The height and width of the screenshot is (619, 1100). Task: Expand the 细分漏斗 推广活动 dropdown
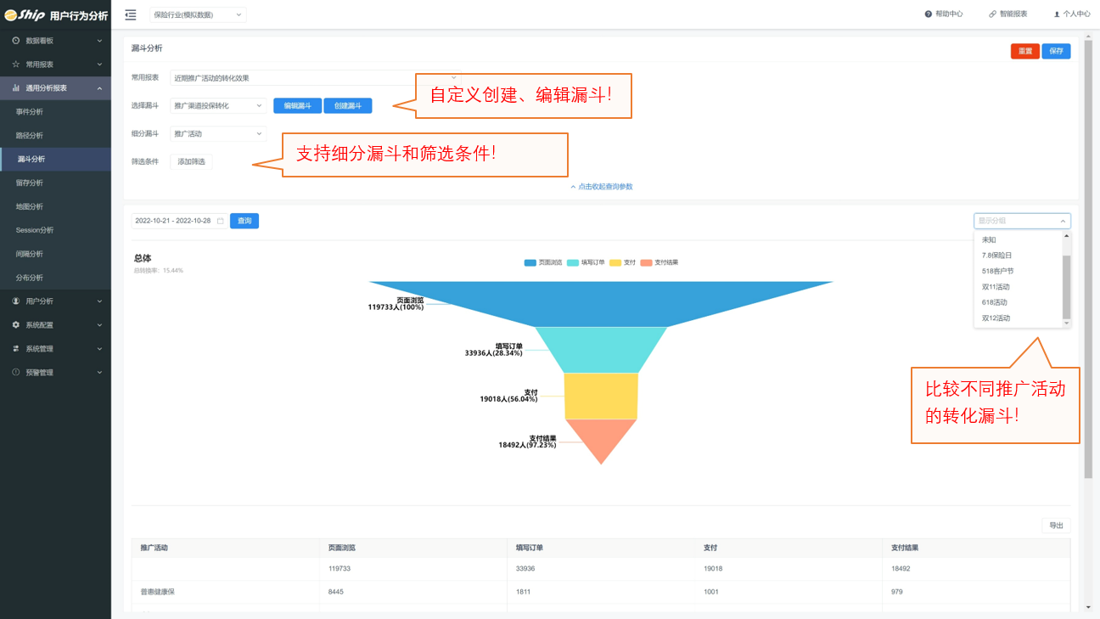(218, 134)
